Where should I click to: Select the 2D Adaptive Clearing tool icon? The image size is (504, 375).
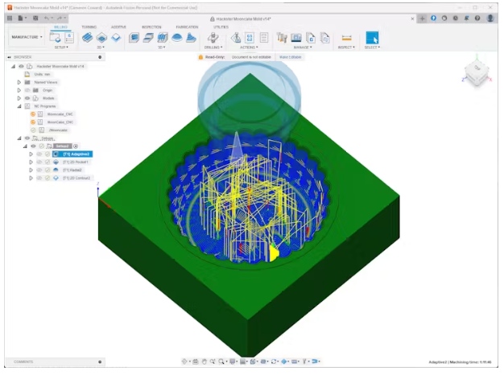(88, 37)
